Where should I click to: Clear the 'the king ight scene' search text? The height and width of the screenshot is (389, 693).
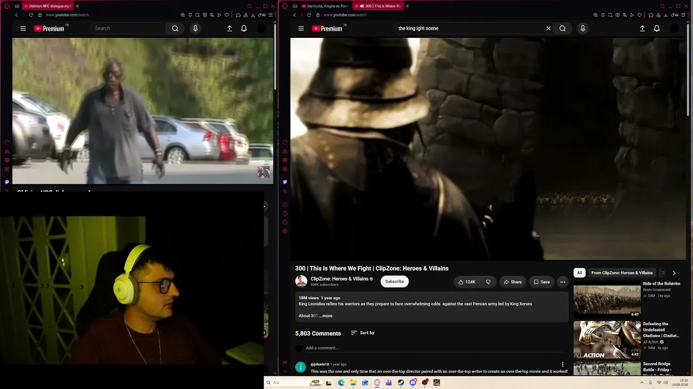click(x=548, y=29)
